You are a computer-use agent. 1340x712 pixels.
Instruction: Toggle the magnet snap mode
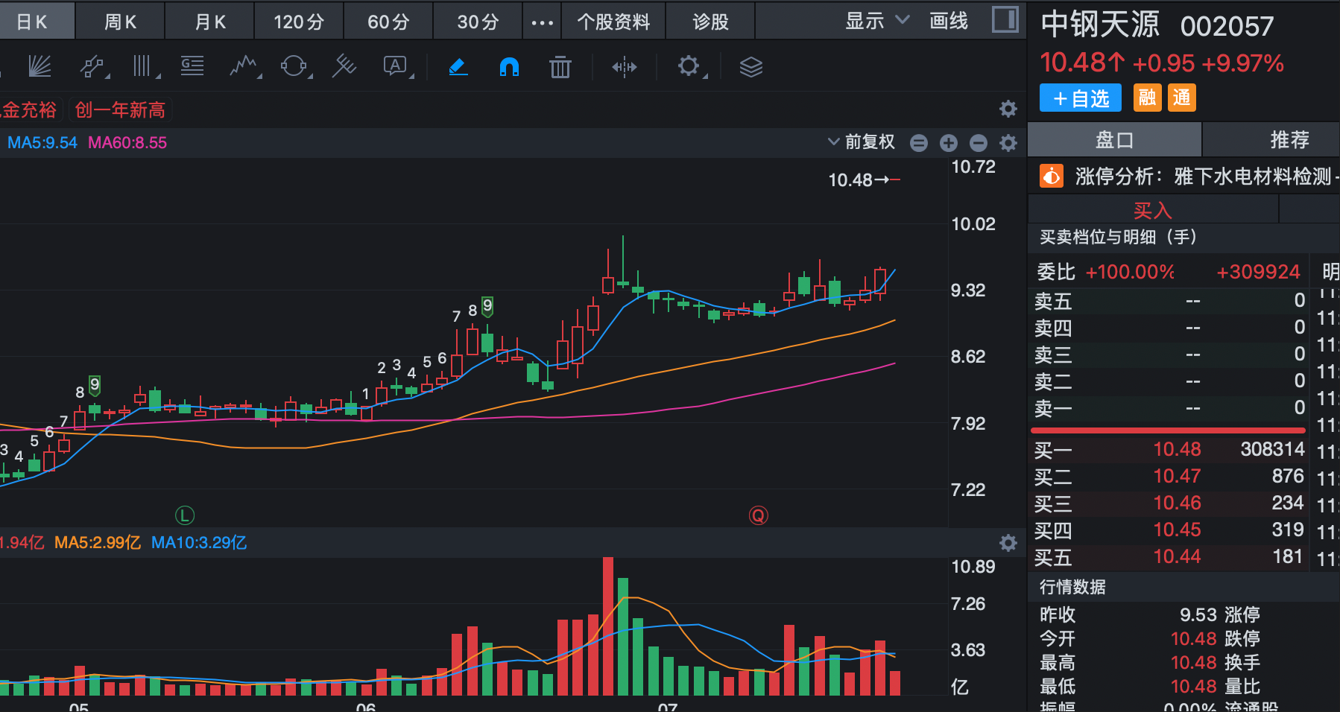[x=509, y=68]
